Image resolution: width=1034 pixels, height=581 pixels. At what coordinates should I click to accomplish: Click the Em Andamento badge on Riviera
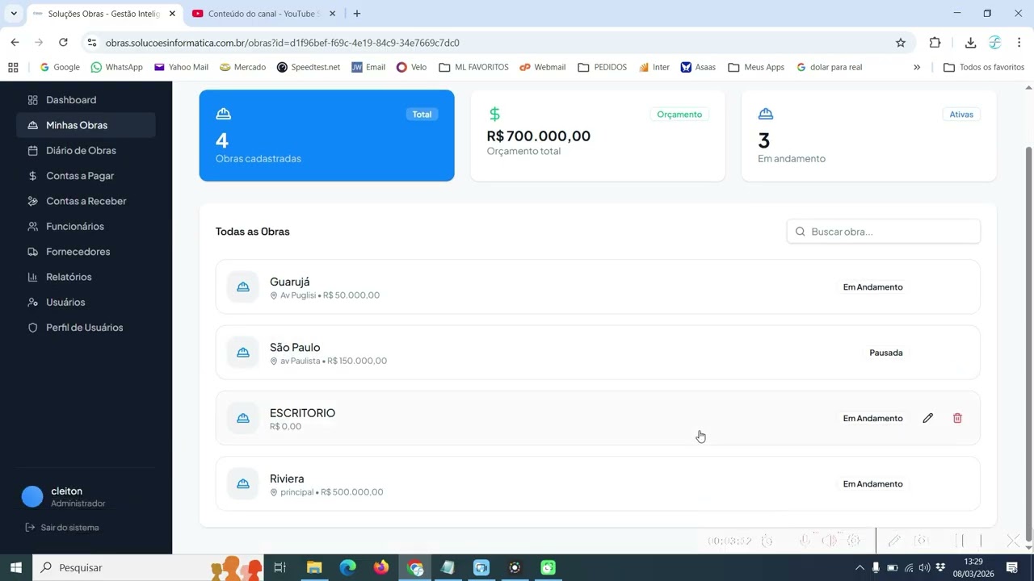coord(872,484)
